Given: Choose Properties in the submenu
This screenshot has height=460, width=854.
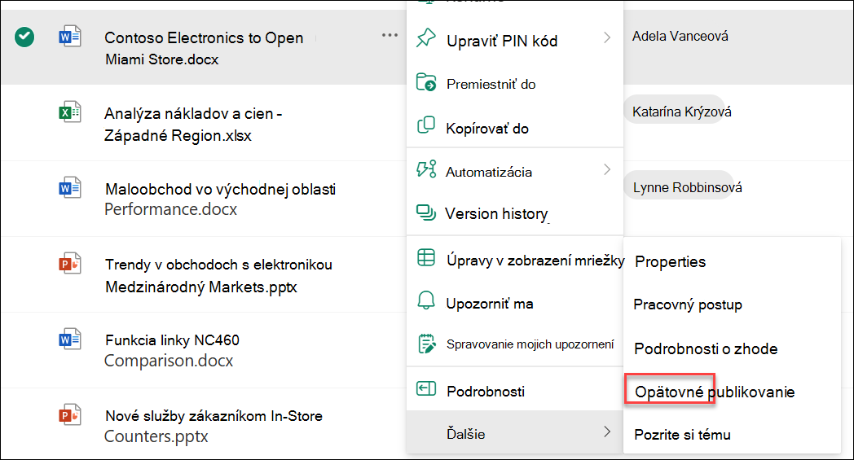Looking at the screenshot, I should click(732, 261).
